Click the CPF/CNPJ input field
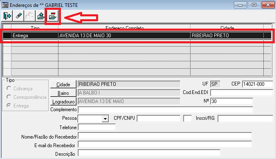Screen dimensions: 276x159 pyautogui.click(x=159, y=119)
